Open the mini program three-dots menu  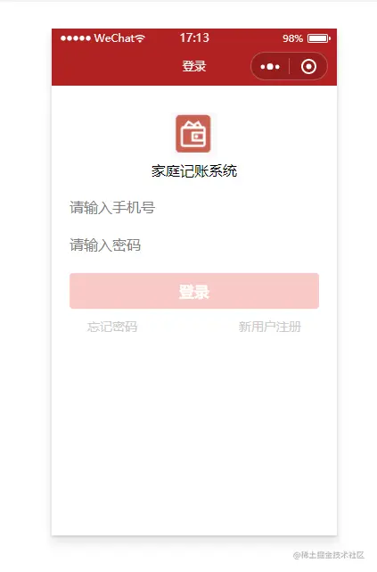(270, 67)
